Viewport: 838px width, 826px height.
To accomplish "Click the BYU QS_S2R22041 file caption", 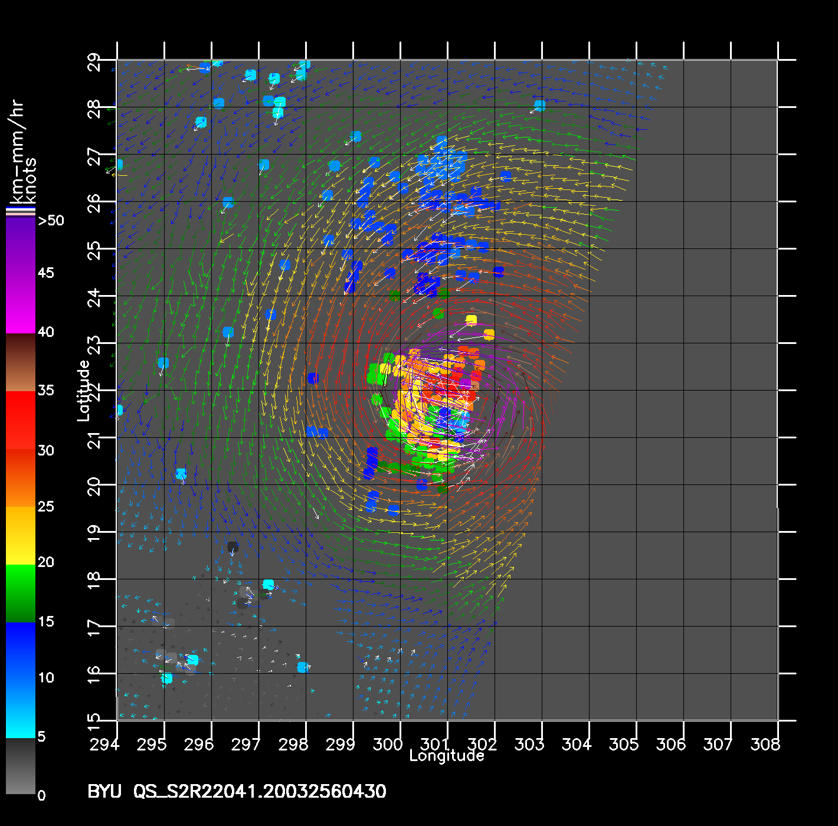I will (237, 791).
